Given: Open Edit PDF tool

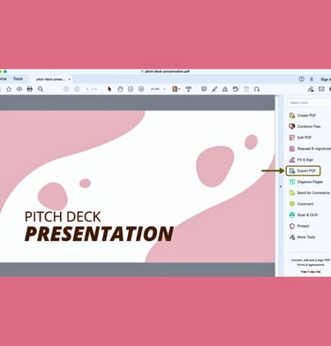Looking at the screenshot, I should point(300,138).
